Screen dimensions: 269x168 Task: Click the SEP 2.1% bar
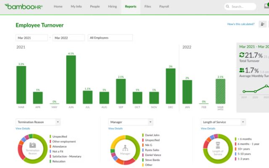coord(121,92)
